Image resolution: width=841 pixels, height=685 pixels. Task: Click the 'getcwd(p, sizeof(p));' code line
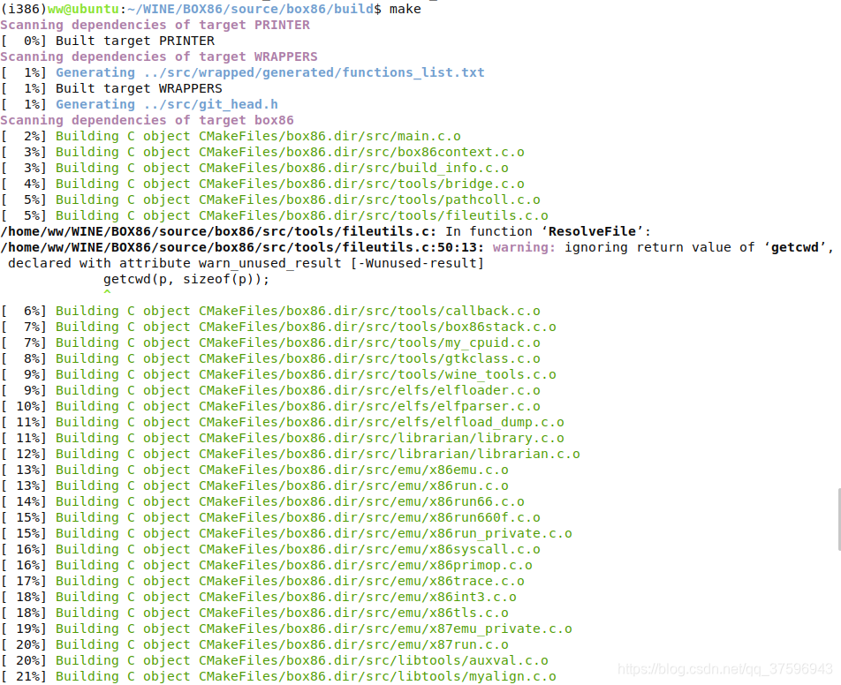pyautogui.click(x=186, y=279)
